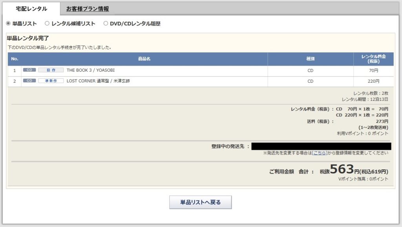Click the title THE BOOK 3 / YOASOBI
The width and height of the screenshot is (402, 227).
pyautogui.click(x=91, y=70)
